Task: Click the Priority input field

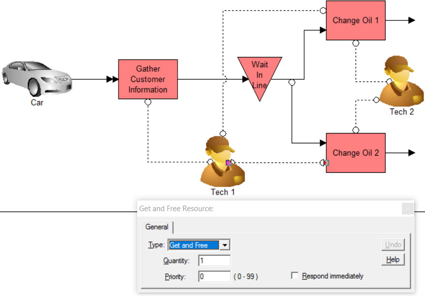Action: [214, 276]
